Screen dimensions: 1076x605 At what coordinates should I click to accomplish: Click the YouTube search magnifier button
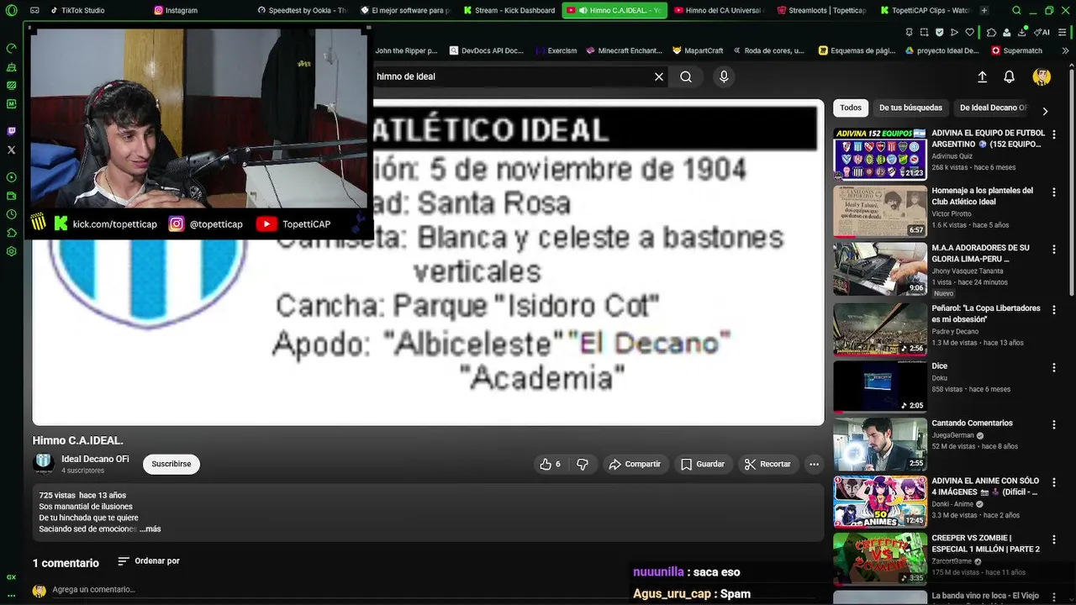click(686, 76)
